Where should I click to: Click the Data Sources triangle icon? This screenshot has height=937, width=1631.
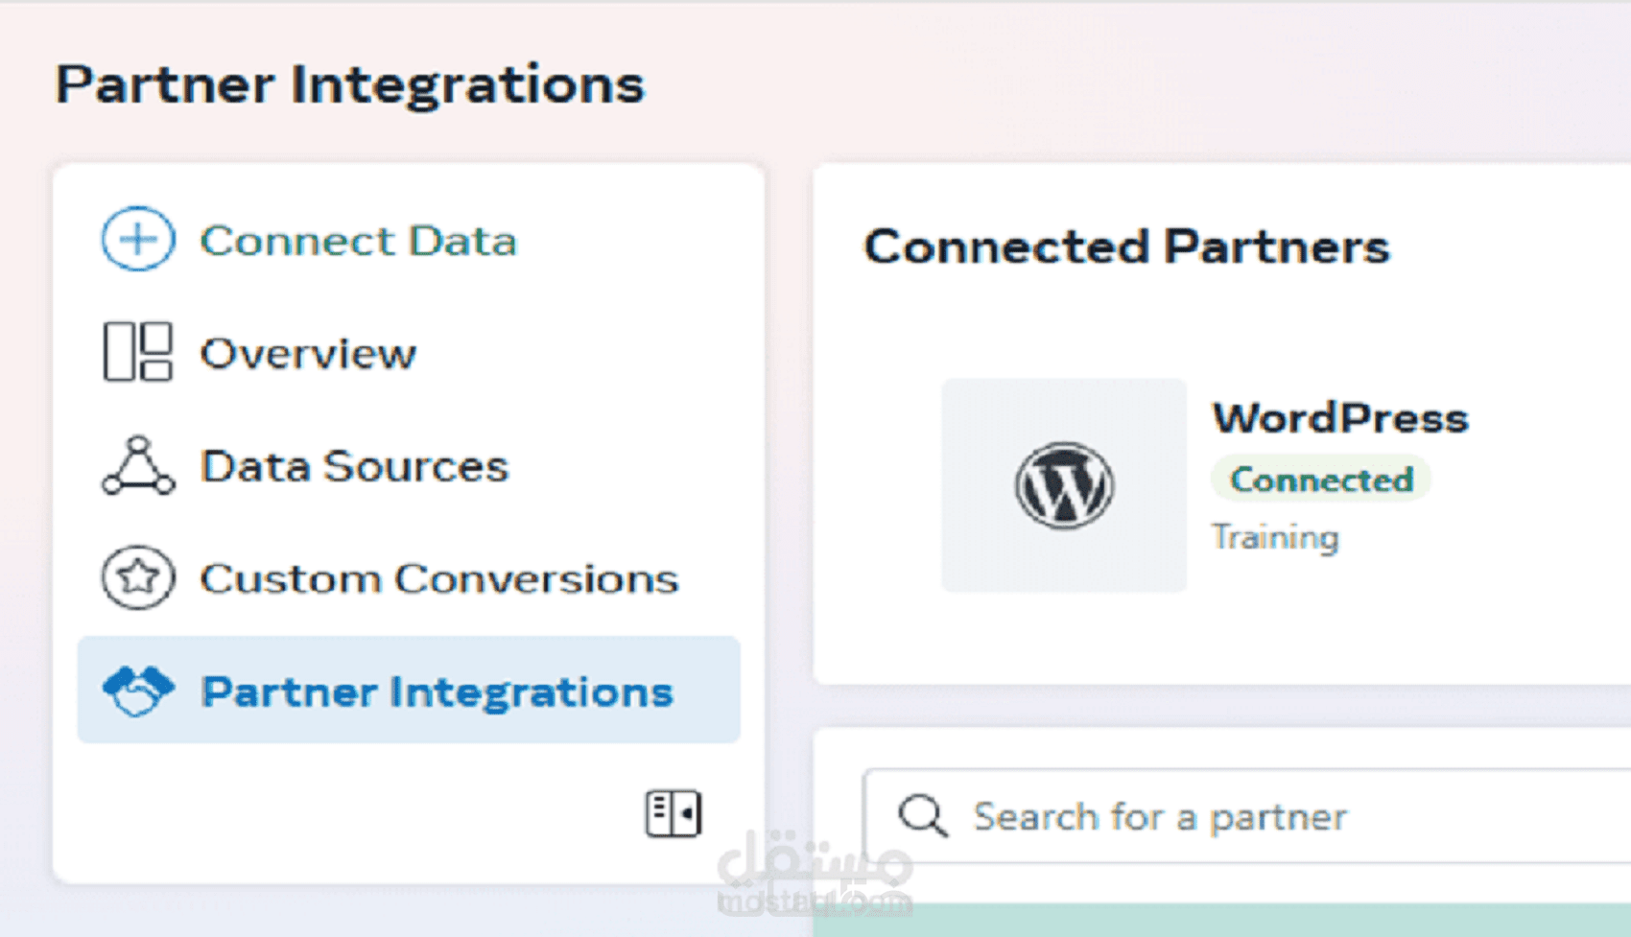(x=138, y=466)
